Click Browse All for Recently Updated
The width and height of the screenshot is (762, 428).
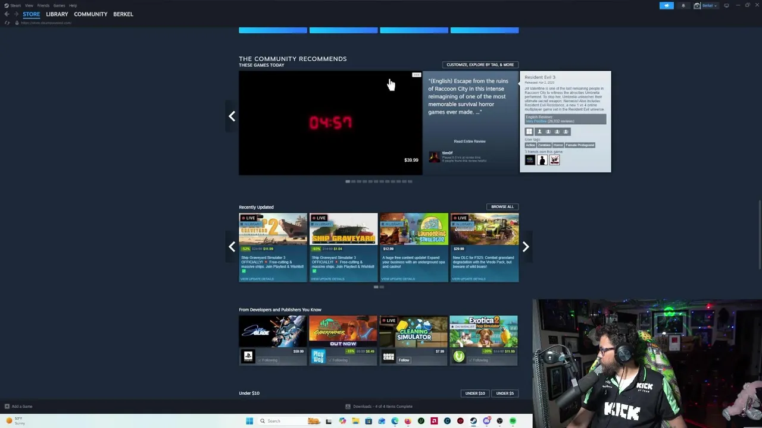[x=502, y=206]
